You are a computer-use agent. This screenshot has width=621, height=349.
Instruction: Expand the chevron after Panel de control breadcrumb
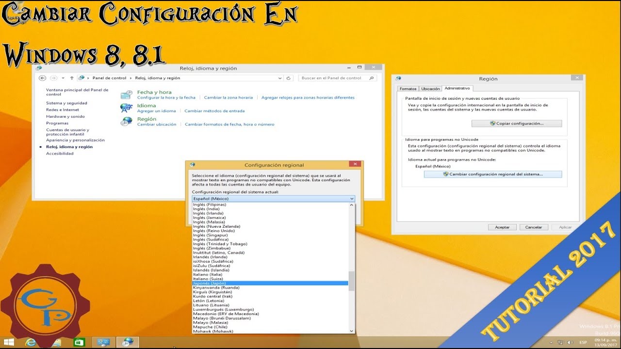pyautogui.click(x=131, y=78)
